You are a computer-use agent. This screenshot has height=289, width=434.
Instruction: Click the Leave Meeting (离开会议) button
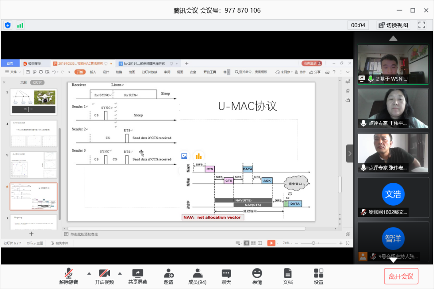click(x=401, y=276)
